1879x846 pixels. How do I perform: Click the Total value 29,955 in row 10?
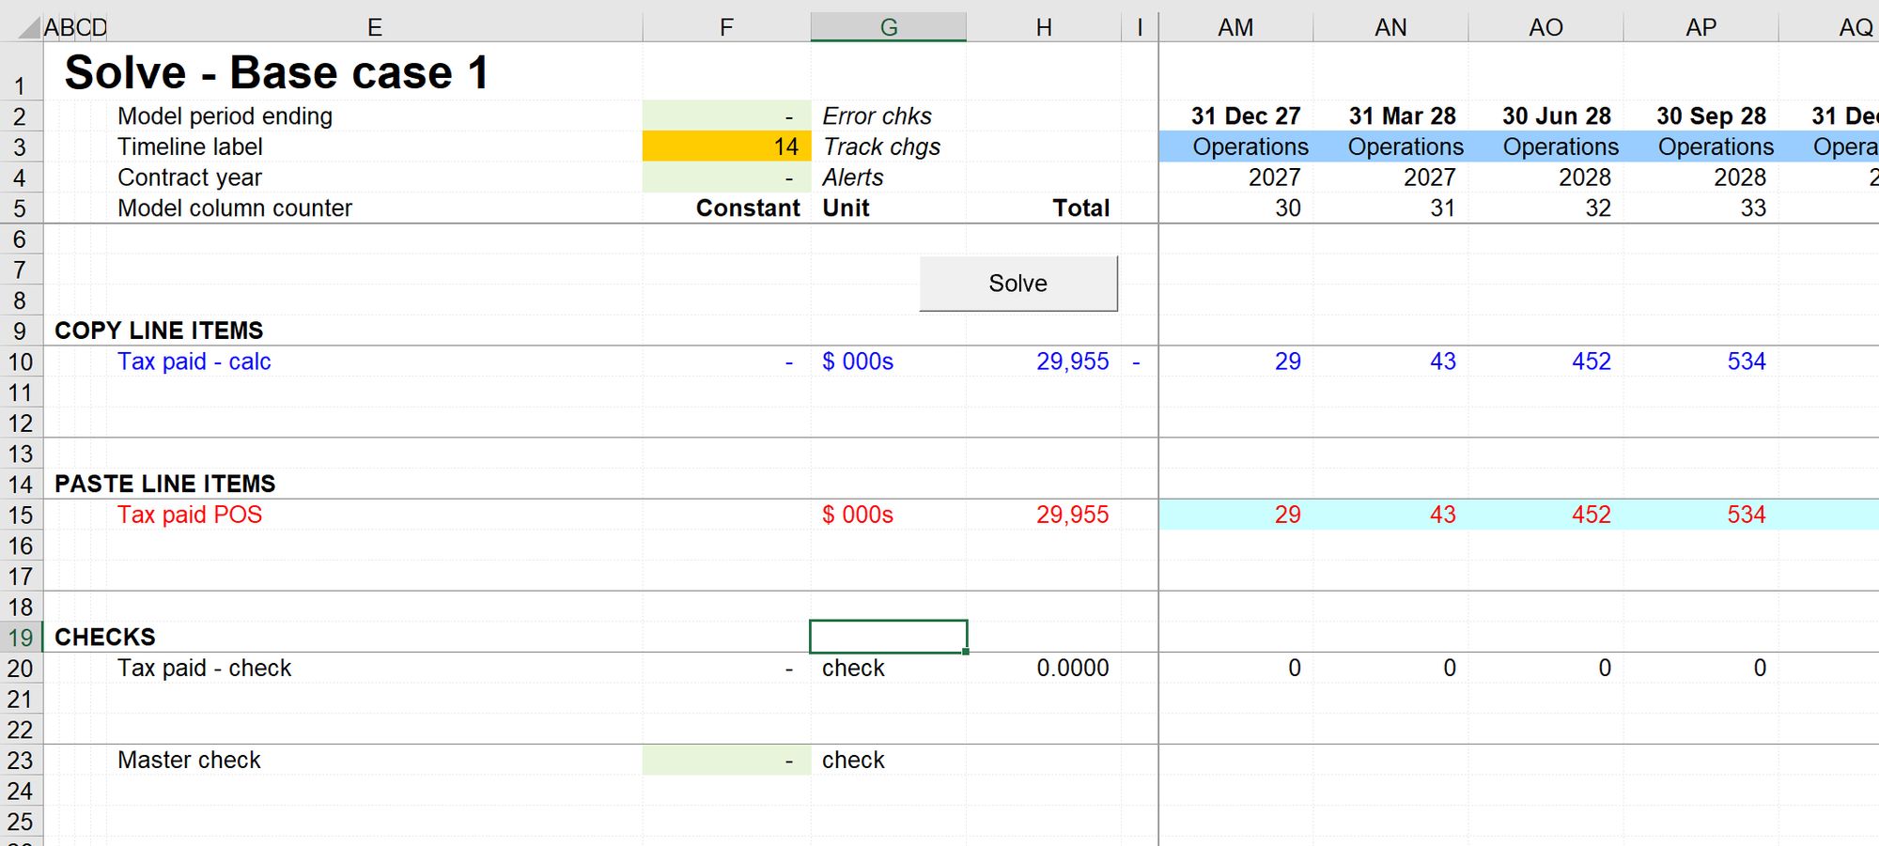(x=1072, y=361)
